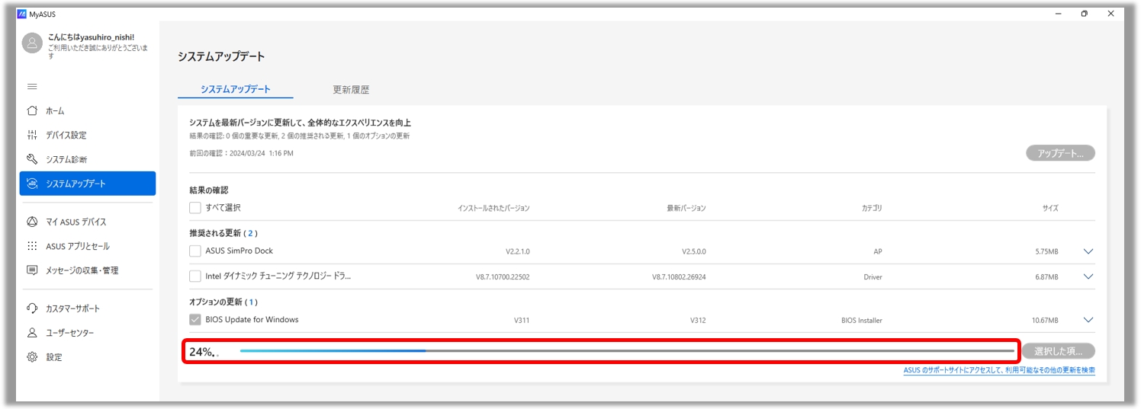Screen dimensions: 1141x409
Task: Click the インストールされたバージョン column header
Action: click(493, 208)
